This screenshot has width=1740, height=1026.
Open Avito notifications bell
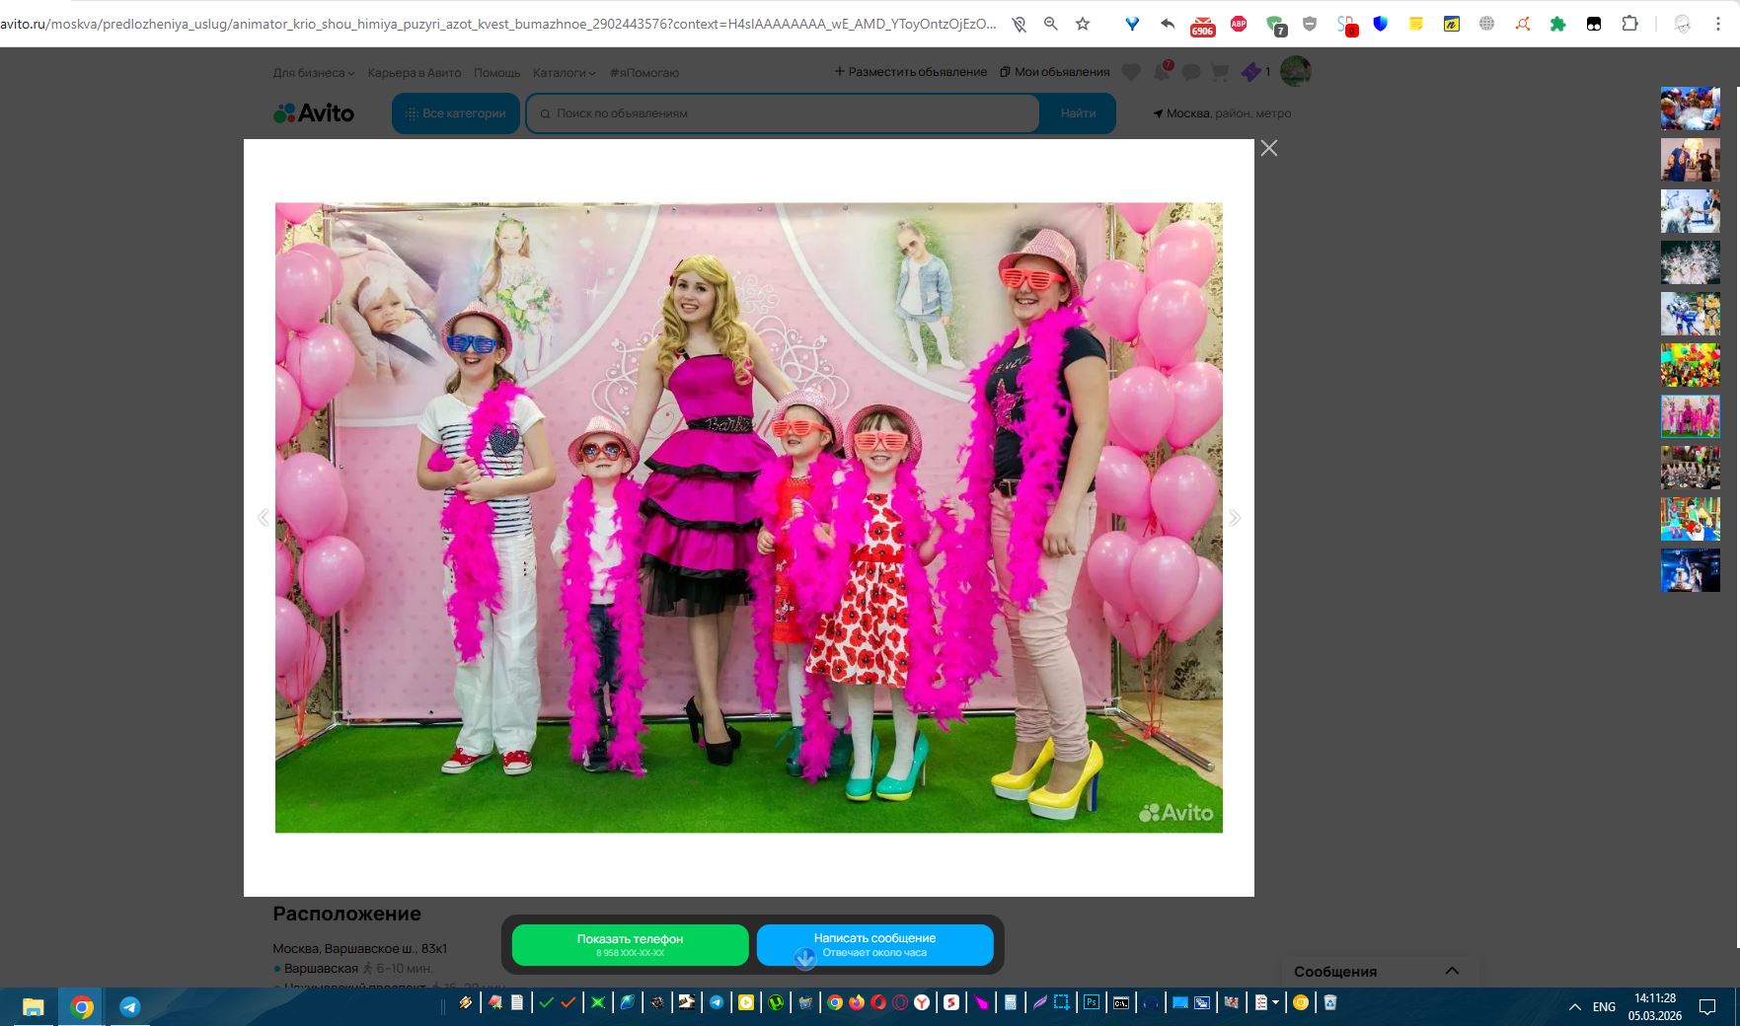1162,71
